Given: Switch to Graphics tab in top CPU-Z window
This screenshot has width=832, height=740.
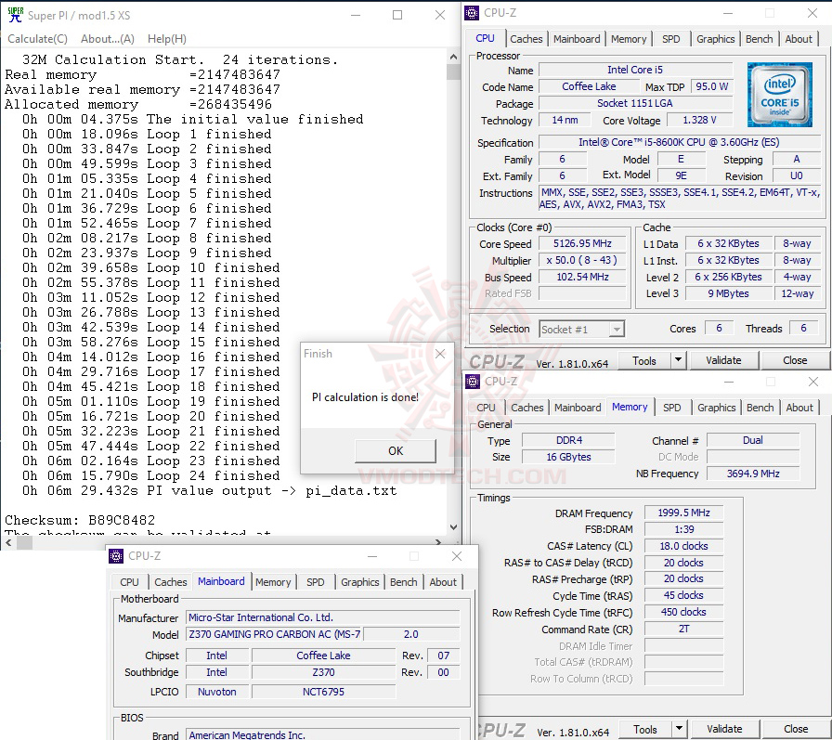Looking at the screenshot, I should (715, 39).
